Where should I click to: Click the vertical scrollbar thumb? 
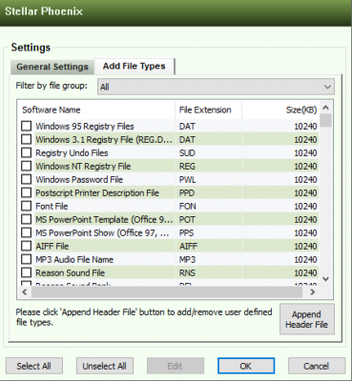[x=325, y=120]
